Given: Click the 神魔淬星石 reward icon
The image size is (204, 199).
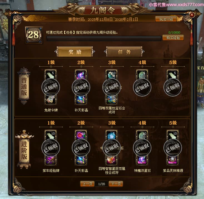Looking at the screenshot, I should pyautogui.click(x=142, y=160).
